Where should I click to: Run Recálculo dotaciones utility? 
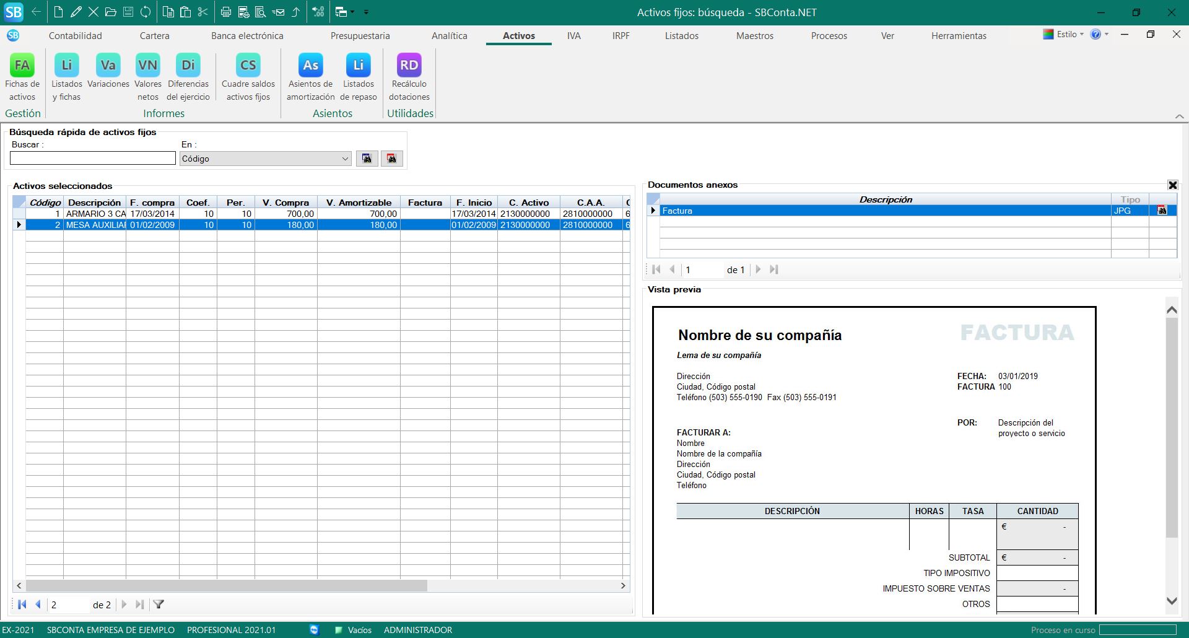coord(409,66)
